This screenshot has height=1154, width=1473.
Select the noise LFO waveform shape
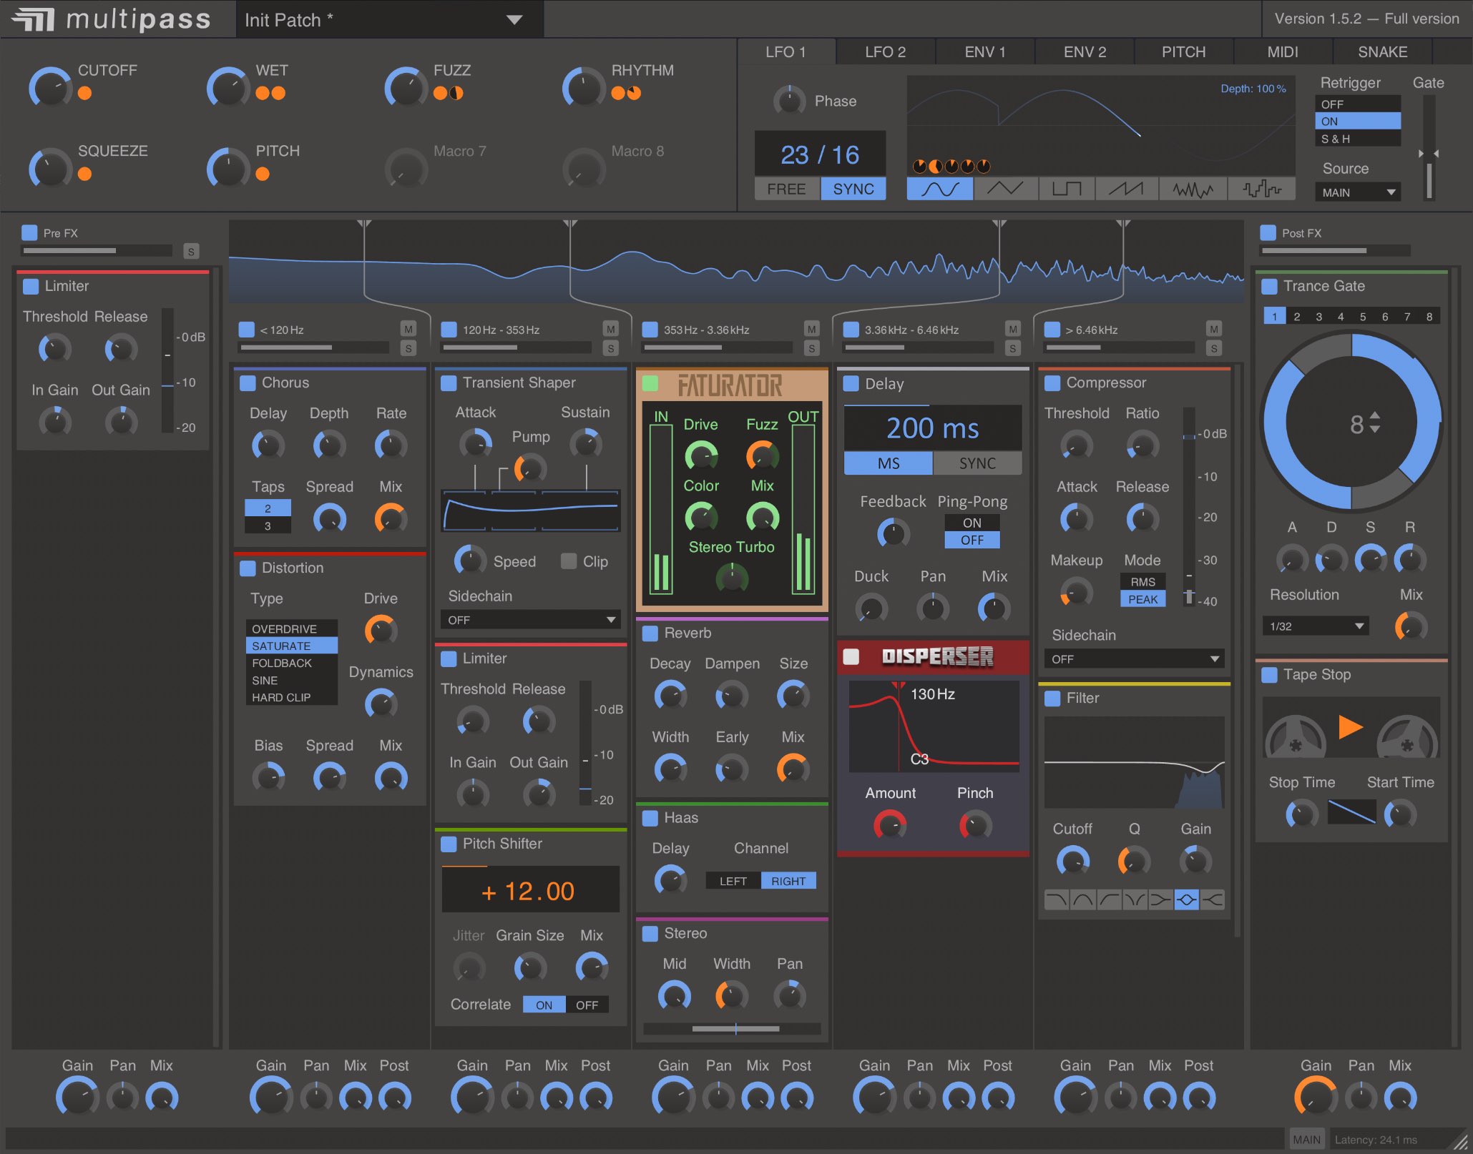coord(1192,189)
